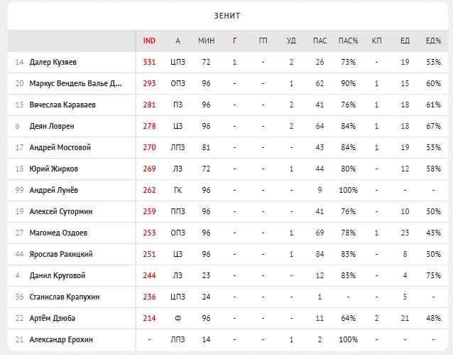Select Кузяев's goal count 1
This screenshot has height=355, width=453.
tap(234, 63)
